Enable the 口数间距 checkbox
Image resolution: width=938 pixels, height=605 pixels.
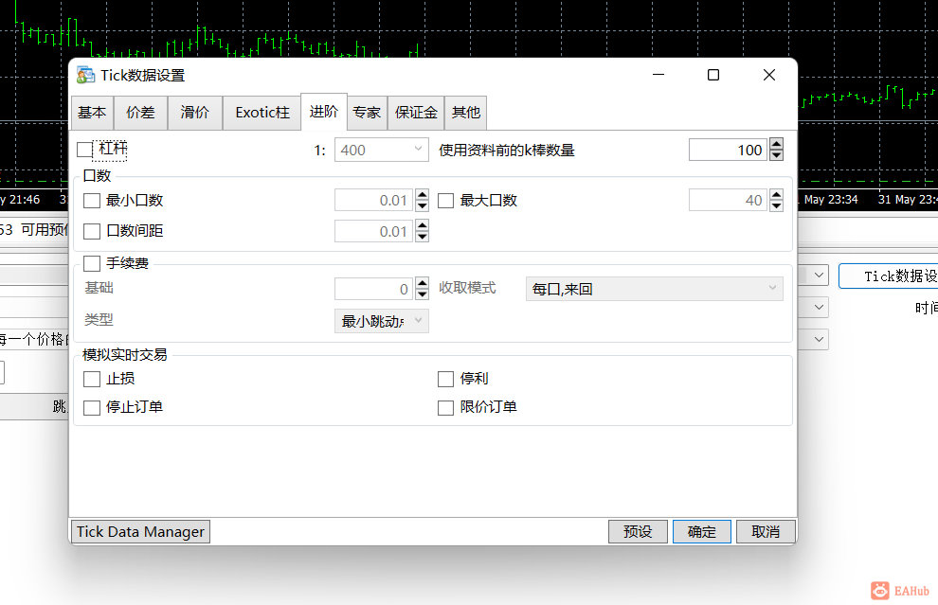click(92, 231)
